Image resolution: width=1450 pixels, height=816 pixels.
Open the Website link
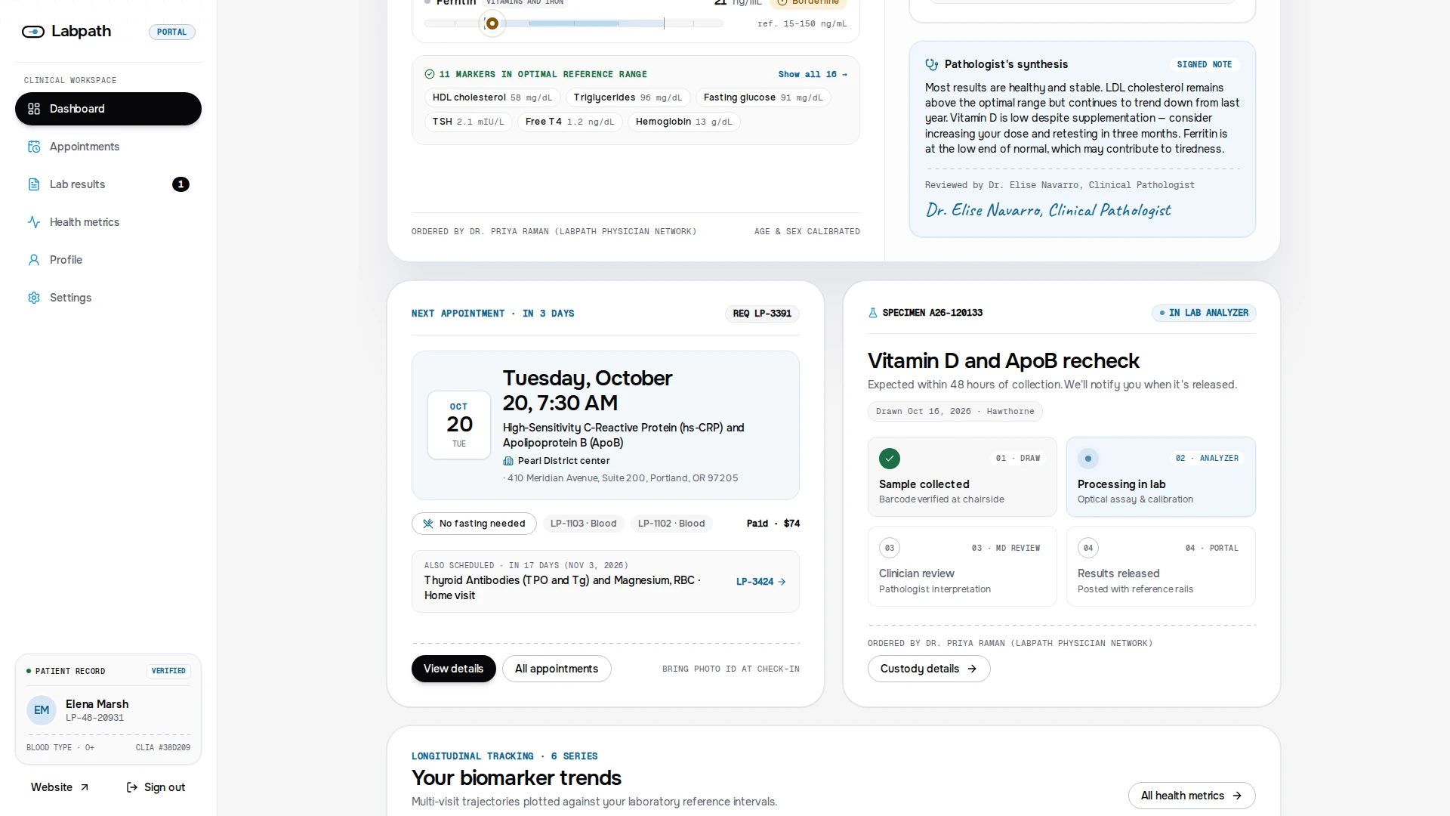(60, 787)
